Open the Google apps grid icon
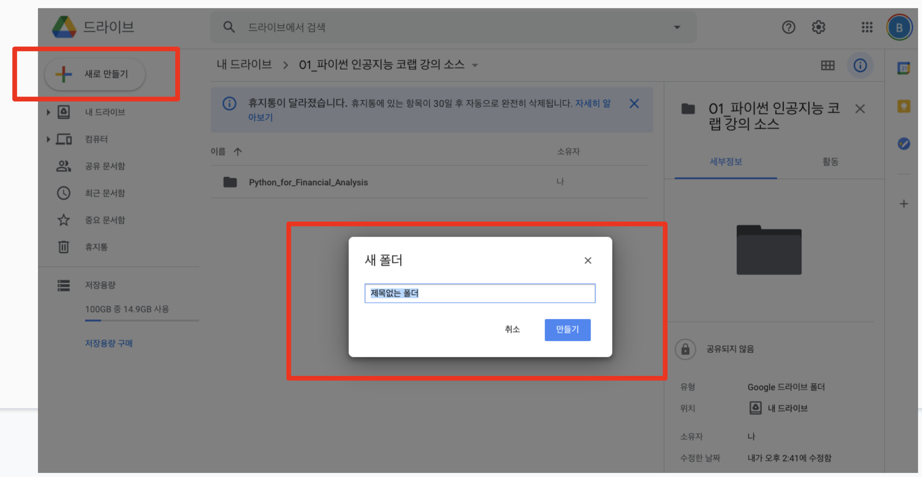922x477 pixels. 867,27
